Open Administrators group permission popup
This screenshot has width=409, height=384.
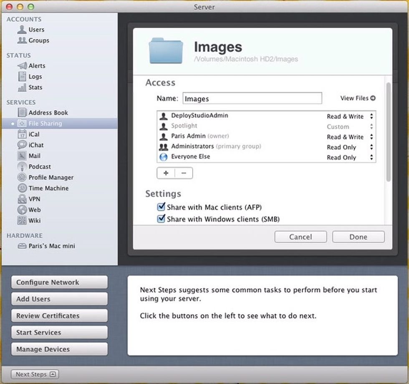(x=371, y=147)
